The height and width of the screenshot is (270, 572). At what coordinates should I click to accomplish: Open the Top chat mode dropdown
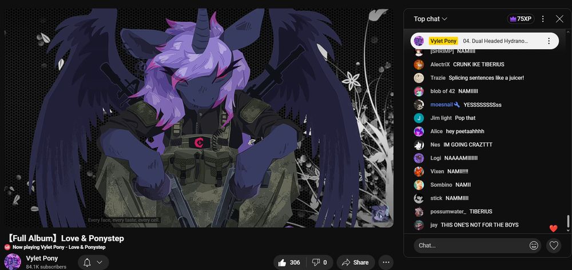[x=430, y=19]
